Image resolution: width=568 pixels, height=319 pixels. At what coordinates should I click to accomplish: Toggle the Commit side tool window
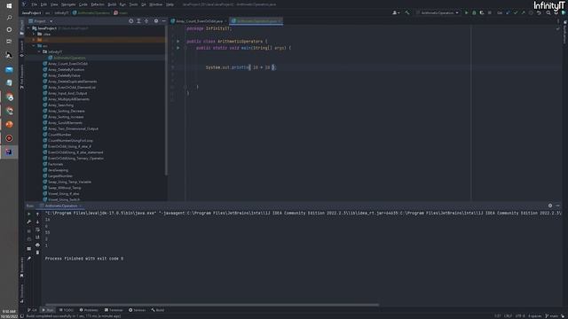21,48
